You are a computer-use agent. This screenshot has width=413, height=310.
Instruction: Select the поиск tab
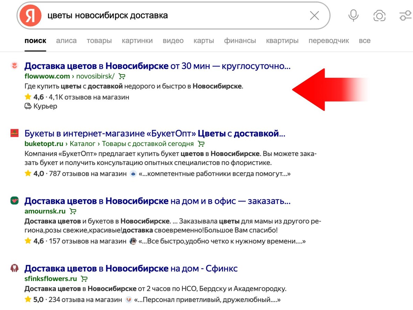[35, 41]
